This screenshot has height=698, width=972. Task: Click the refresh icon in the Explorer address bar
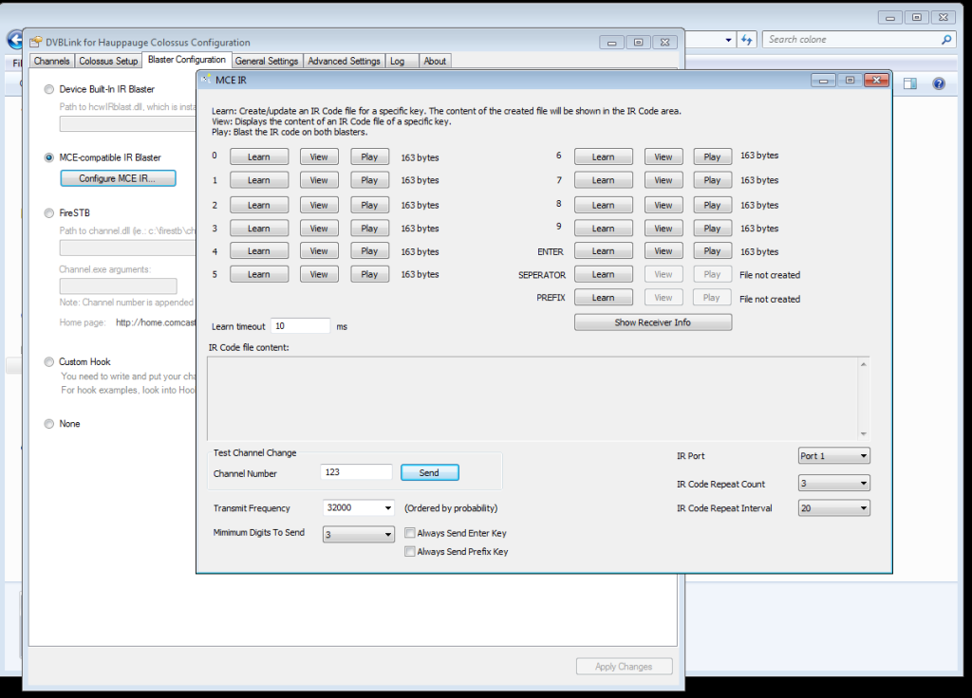(746, 40)
